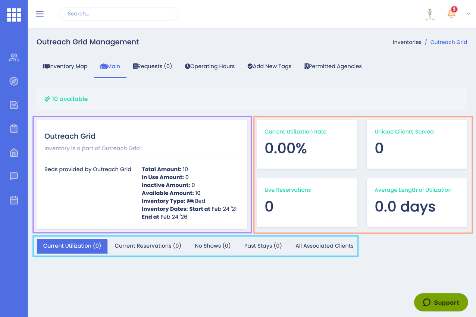
Task: Select No Shows (0) tab
Action: click(x=213, y=246)
